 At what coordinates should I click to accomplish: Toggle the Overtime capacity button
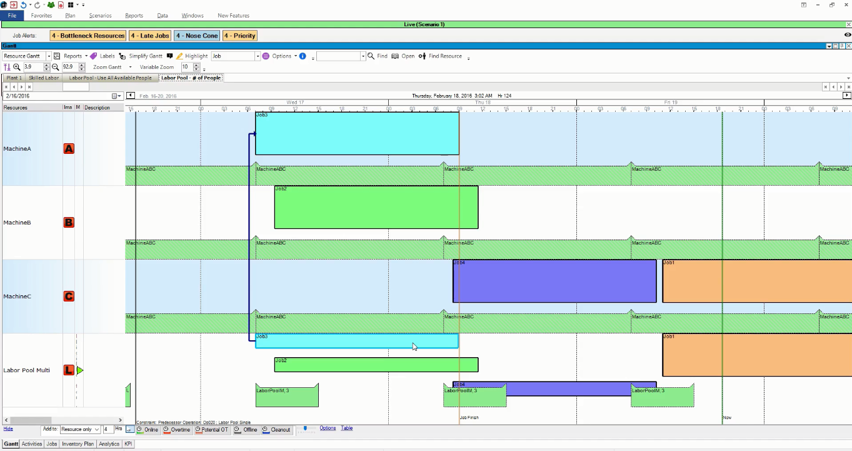click(x=177, y=430)
